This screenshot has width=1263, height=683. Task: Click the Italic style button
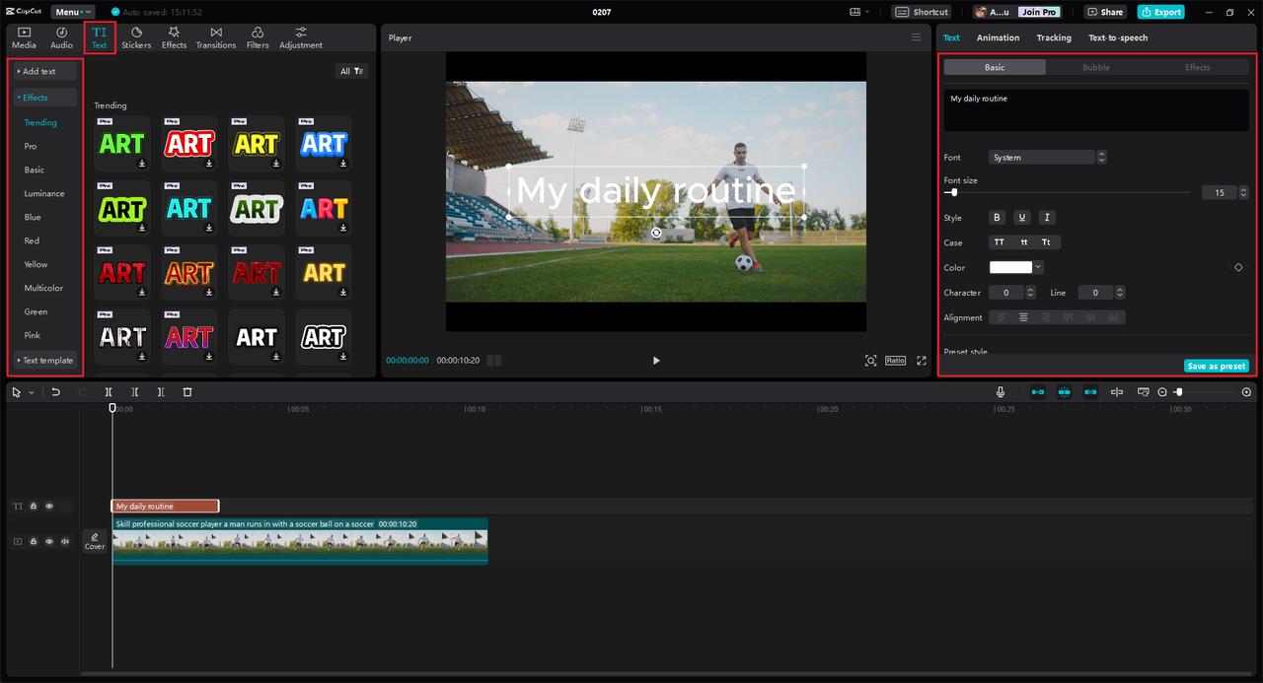(x=1047, y=218)
